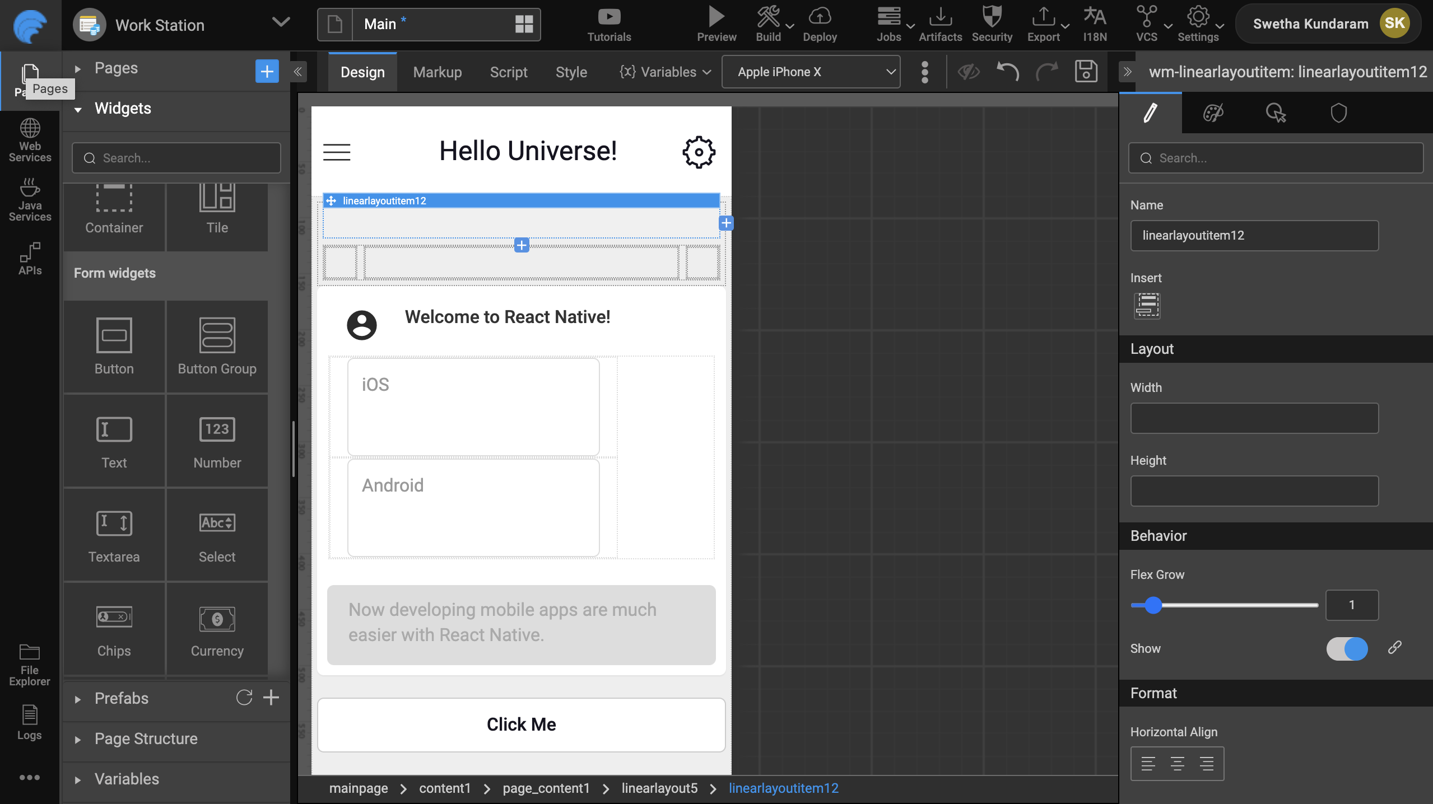Select the Web Services sidebar icon
Viewport: 1433px width, 804px height.
pos(29,140)
